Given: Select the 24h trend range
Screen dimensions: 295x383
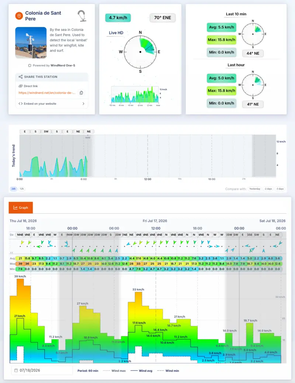Looking at the screenshot, I should pyautogui.click(x=13, y=189).
